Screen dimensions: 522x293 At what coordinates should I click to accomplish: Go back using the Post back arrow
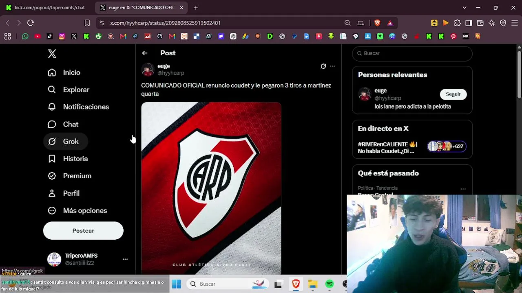point(144,53)
